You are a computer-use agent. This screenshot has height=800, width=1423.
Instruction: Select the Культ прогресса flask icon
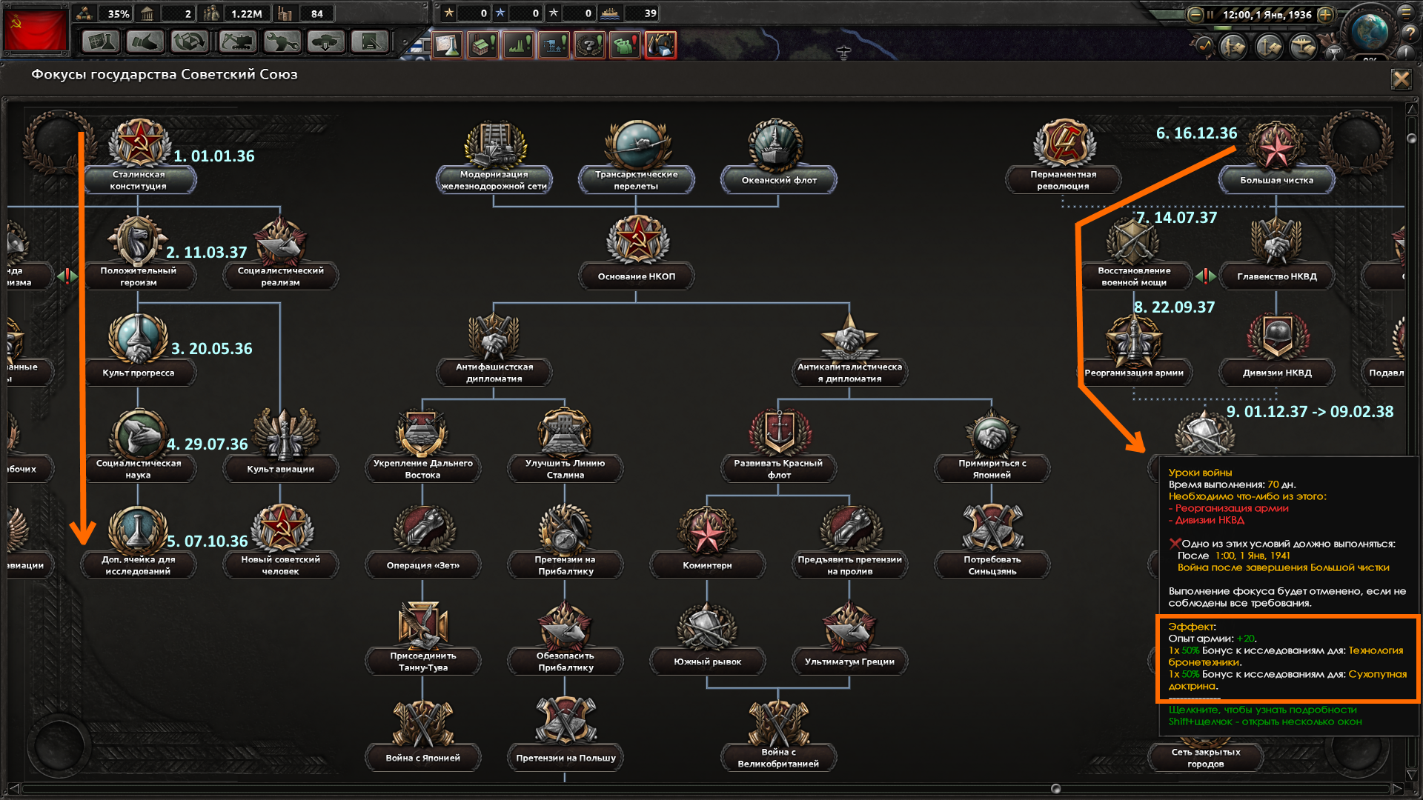coord(138,336)
